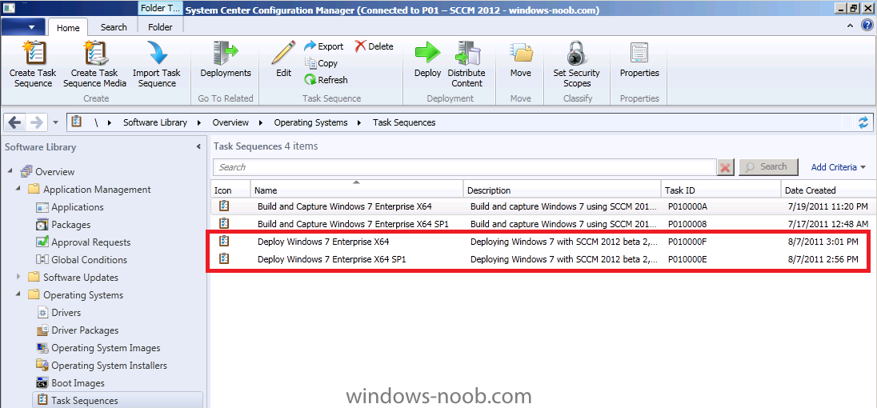
Task: Click the task sequence icon for P0100008
Action: [x=224, y=223]
